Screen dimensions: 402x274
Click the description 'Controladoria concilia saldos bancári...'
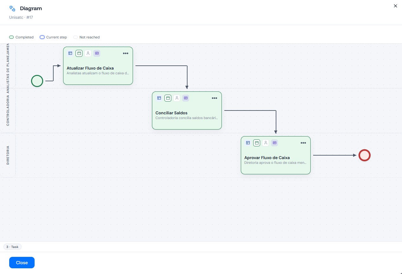[x=187, y=118]
